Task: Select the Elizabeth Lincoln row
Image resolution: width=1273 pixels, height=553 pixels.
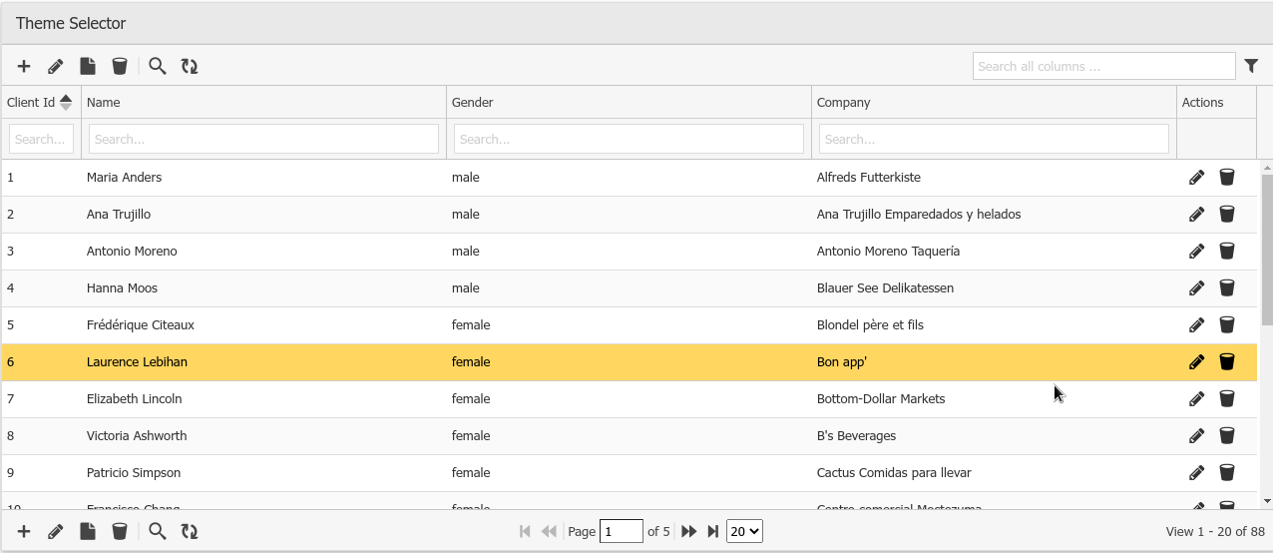Action: 135,399
